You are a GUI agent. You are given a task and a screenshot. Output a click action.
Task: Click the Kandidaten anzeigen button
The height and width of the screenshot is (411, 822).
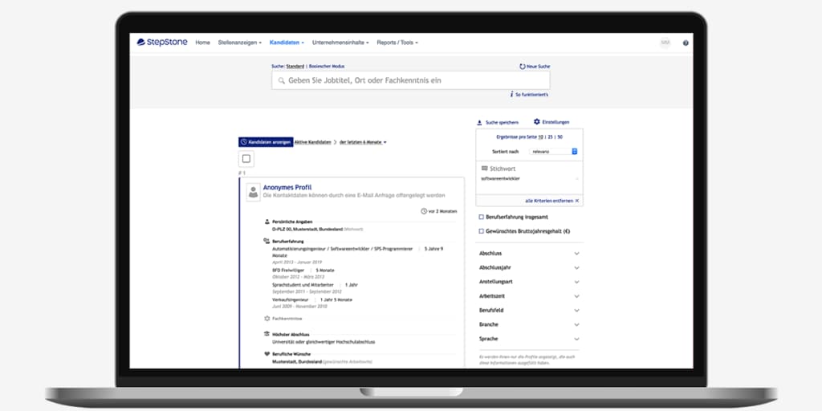(266, 142)
